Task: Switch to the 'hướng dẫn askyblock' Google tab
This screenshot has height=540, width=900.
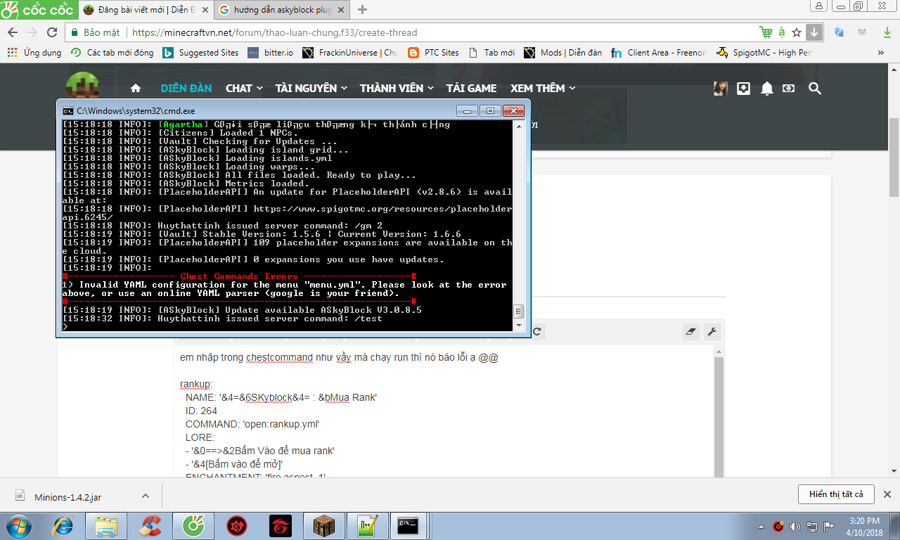Action: 281,10
